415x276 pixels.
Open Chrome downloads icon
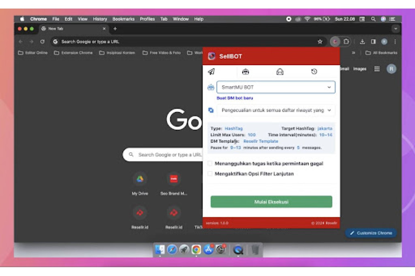(x=362, y=42)
